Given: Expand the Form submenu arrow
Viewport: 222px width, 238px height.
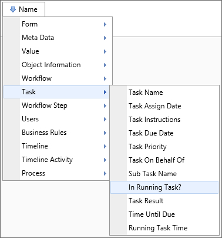Looking at the screenshot, I should coord(105,24).
